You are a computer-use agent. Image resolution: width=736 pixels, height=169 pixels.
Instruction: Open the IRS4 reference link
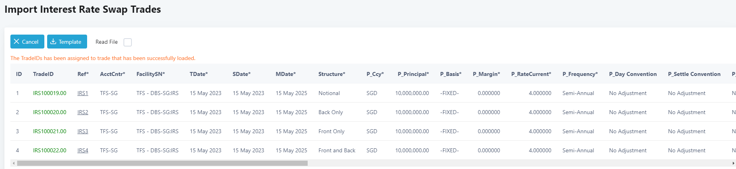[83, 150]
